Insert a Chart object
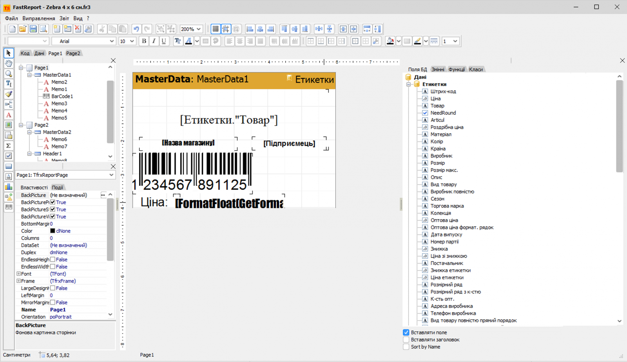 [x=9, y=187]
